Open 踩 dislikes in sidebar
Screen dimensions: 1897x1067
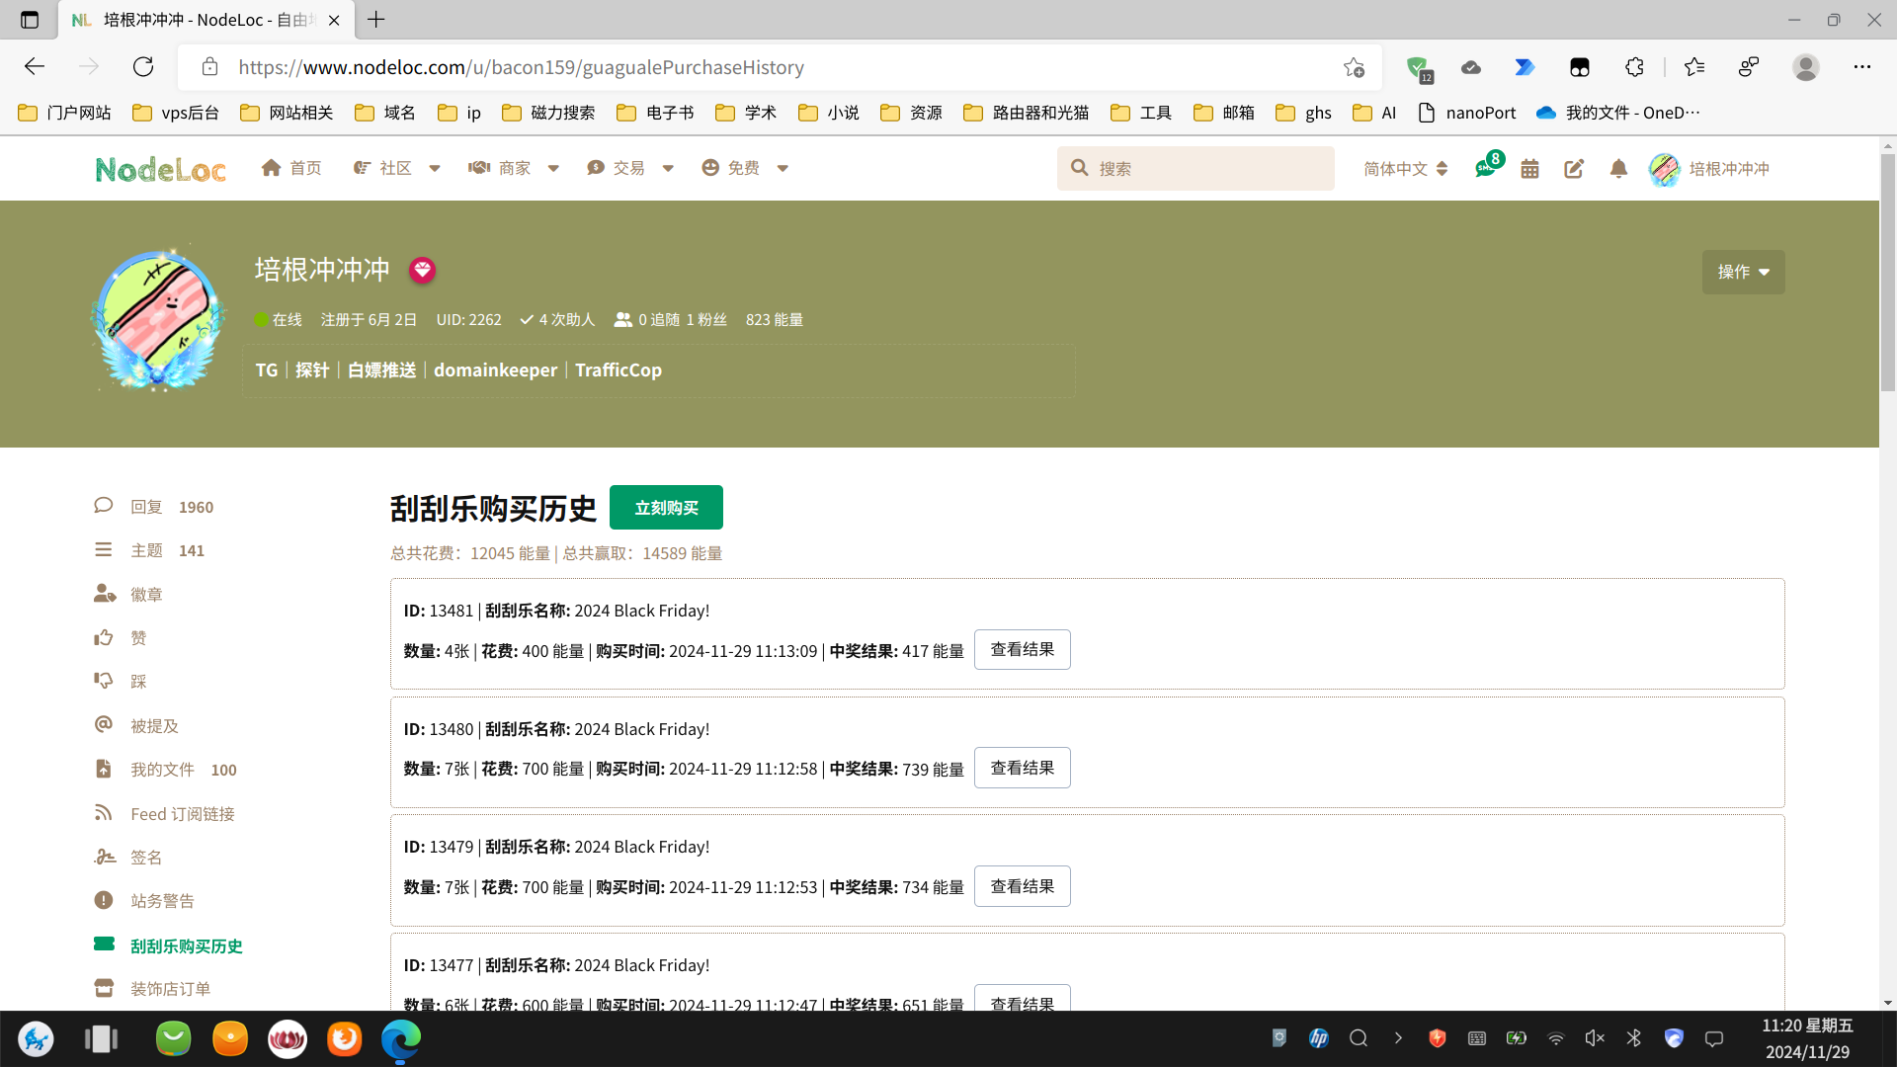(x=121, y=681)
